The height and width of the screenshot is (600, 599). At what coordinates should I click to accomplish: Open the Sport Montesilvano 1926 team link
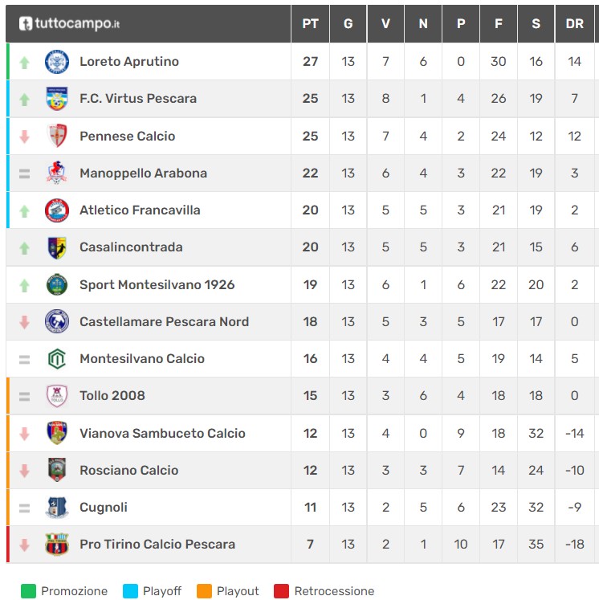coord(157,284)
